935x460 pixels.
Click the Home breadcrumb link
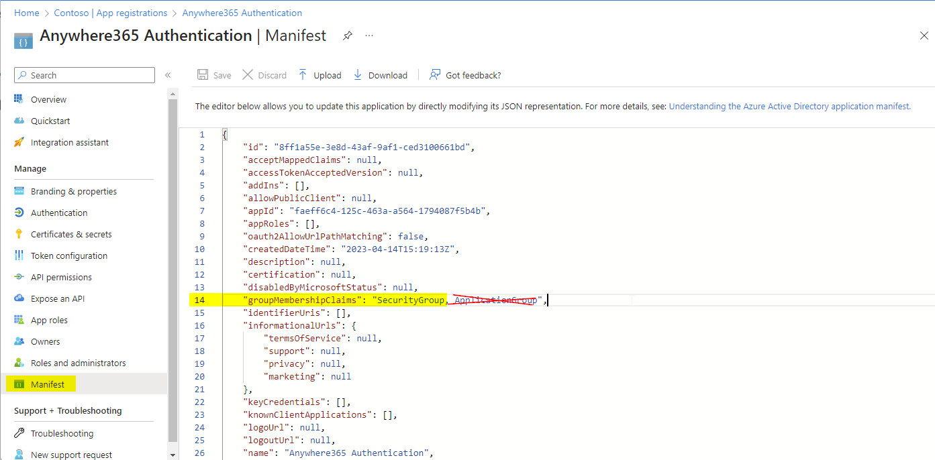(x=27, y=13)
